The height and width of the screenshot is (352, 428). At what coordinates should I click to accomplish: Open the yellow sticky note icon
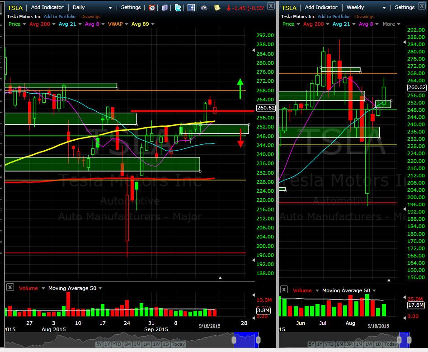point(217,8)
